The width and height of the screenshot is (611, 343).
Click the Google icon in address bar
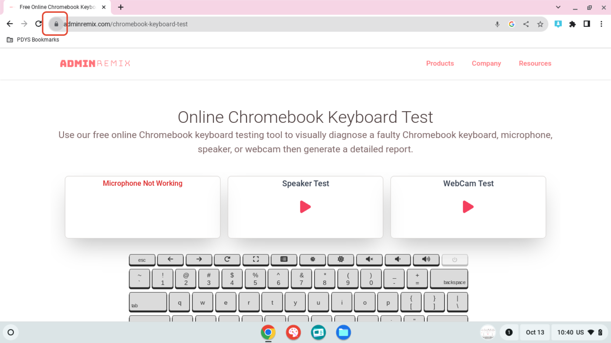[512, 24]
